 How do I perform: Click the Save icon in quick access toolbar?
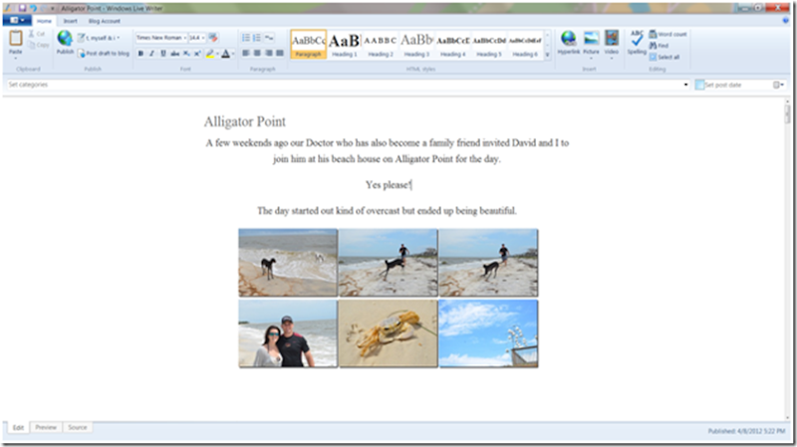pyautogui.click(x=22, y=9)
